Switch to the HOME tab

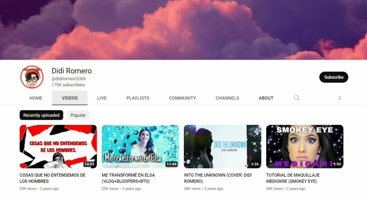(36, 98)
